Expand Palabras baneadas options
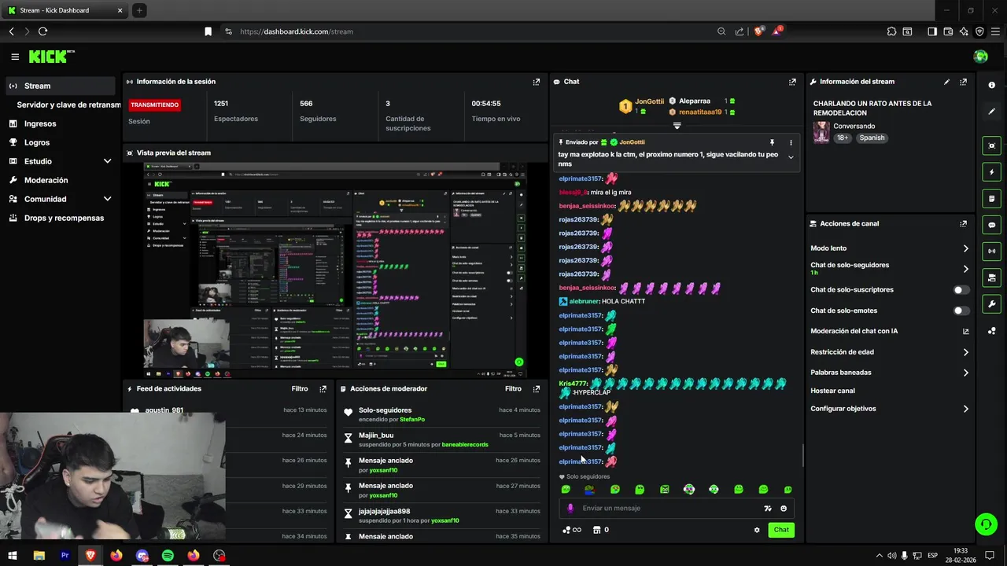Image resolution: width=1007 pixels, height=566 pixels. (x=966, y=373)
